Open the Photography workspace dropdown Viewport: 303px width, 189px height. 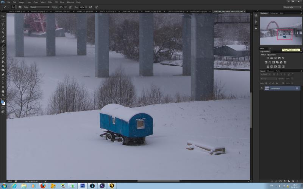[292, 7]
